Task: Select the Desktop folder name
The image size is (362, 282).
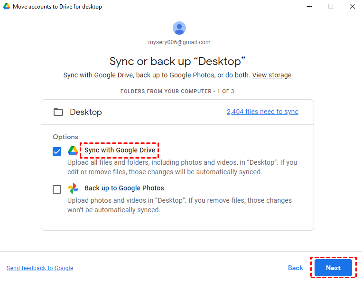Action: pyautogui.click(x=86, y=112)
